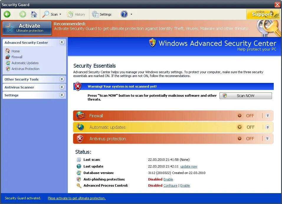Open the Scan dropdown arrow

point(60,14)
